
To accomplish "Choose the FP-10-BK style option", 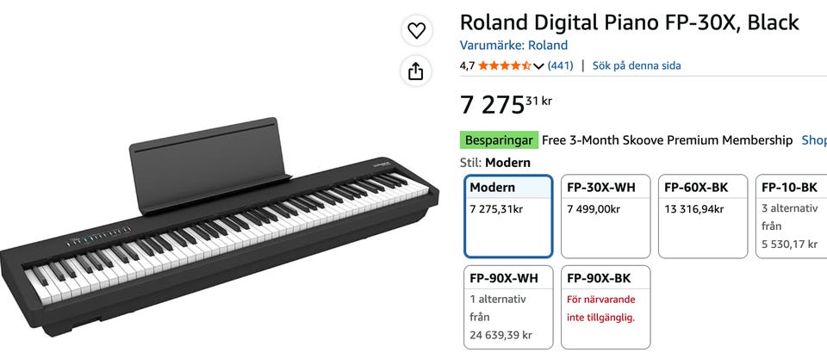I will (792, 216).
